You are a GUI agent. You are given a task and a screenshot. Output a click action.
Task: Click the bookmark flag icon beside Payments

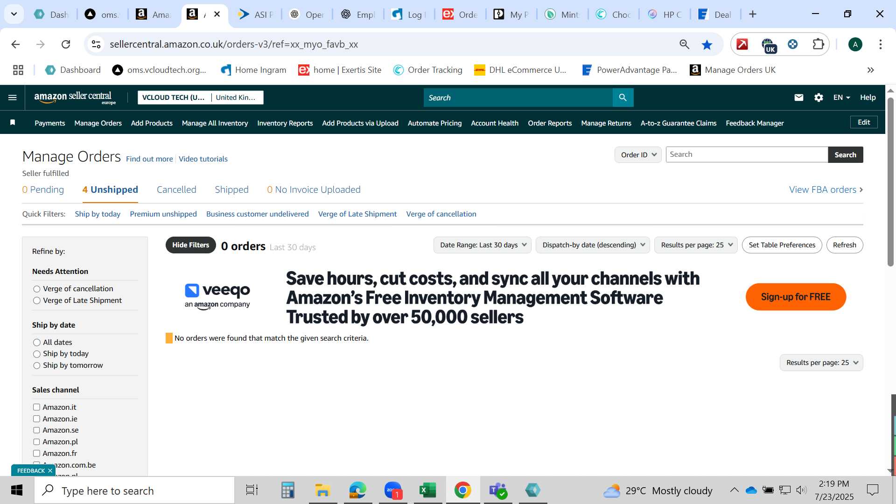[13, 123]
